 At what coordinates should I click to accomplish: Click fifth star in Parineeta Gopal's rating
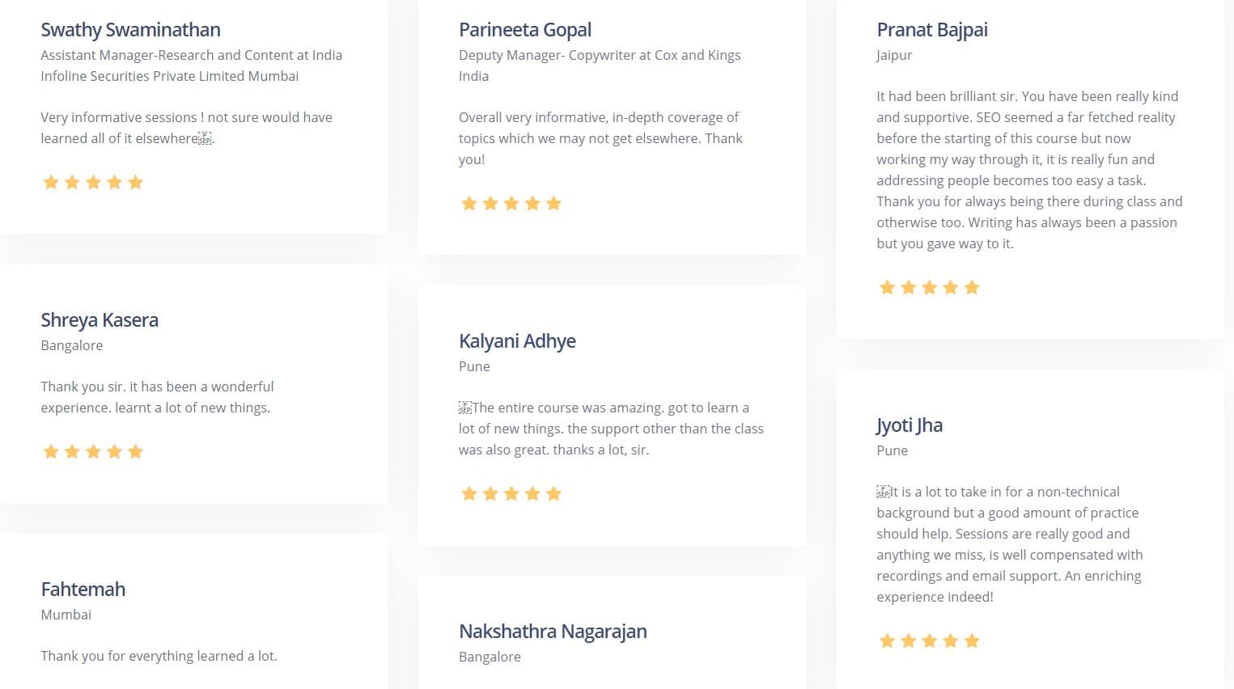click(553, 204)
